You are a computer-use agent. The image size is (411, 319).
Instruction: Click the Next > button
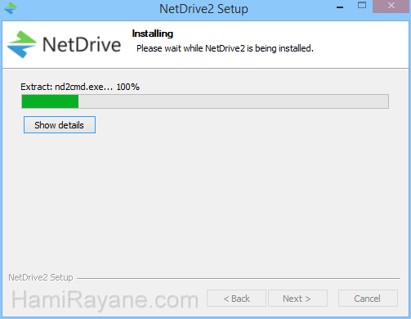tap(297, 299)
